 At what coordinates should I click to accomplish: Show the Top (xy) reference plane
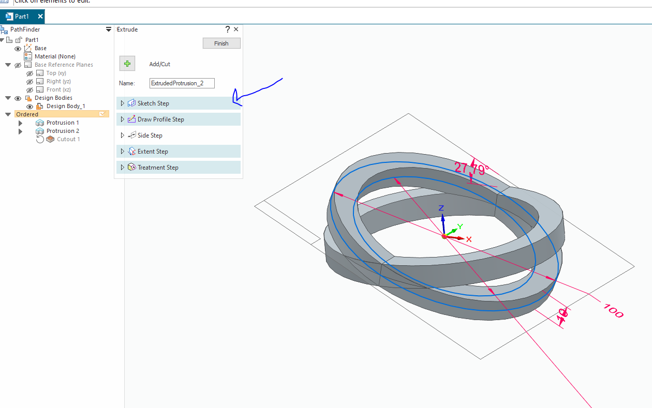pos(29,73)
